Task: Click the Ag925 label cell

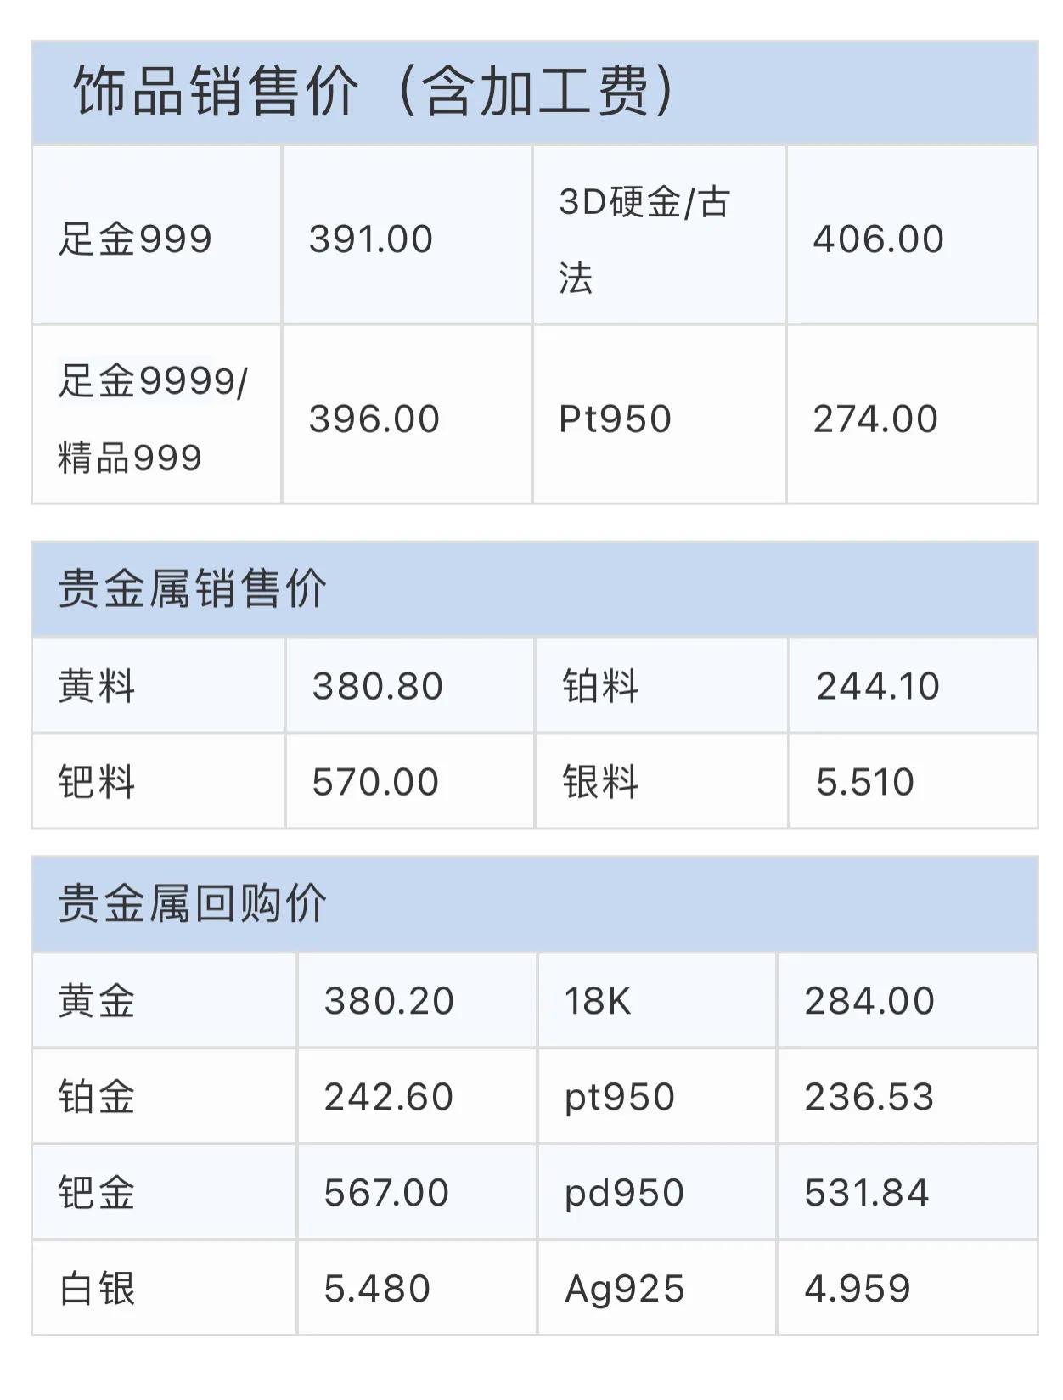Action: (x=624, y=1289)
